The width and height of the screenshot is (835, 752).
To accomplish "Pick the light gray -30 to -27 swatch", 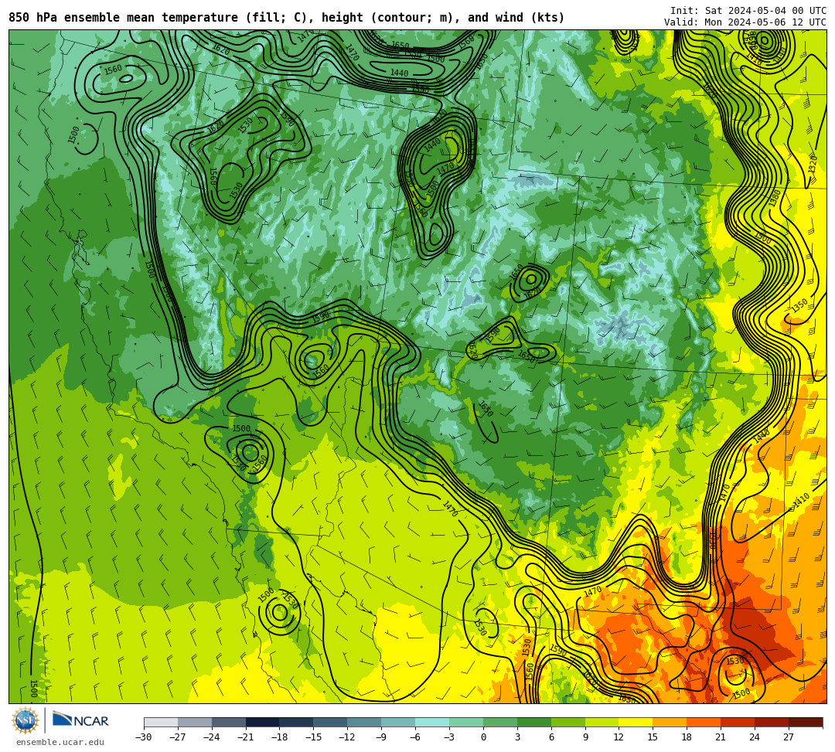I will coord(161,722).
